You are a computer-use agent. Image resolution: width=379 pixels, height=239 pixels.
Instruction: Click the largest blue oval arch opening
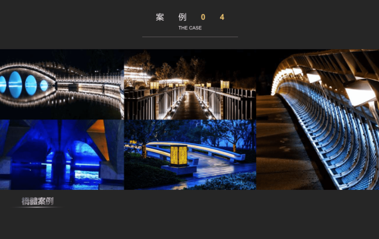coord(15,84)
